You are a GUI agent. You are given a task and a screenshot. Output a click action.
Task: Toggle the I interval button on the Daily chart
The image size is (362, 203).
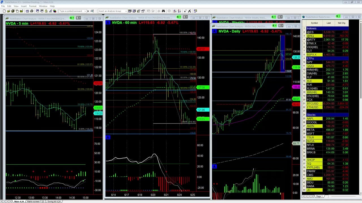[281, 25]
